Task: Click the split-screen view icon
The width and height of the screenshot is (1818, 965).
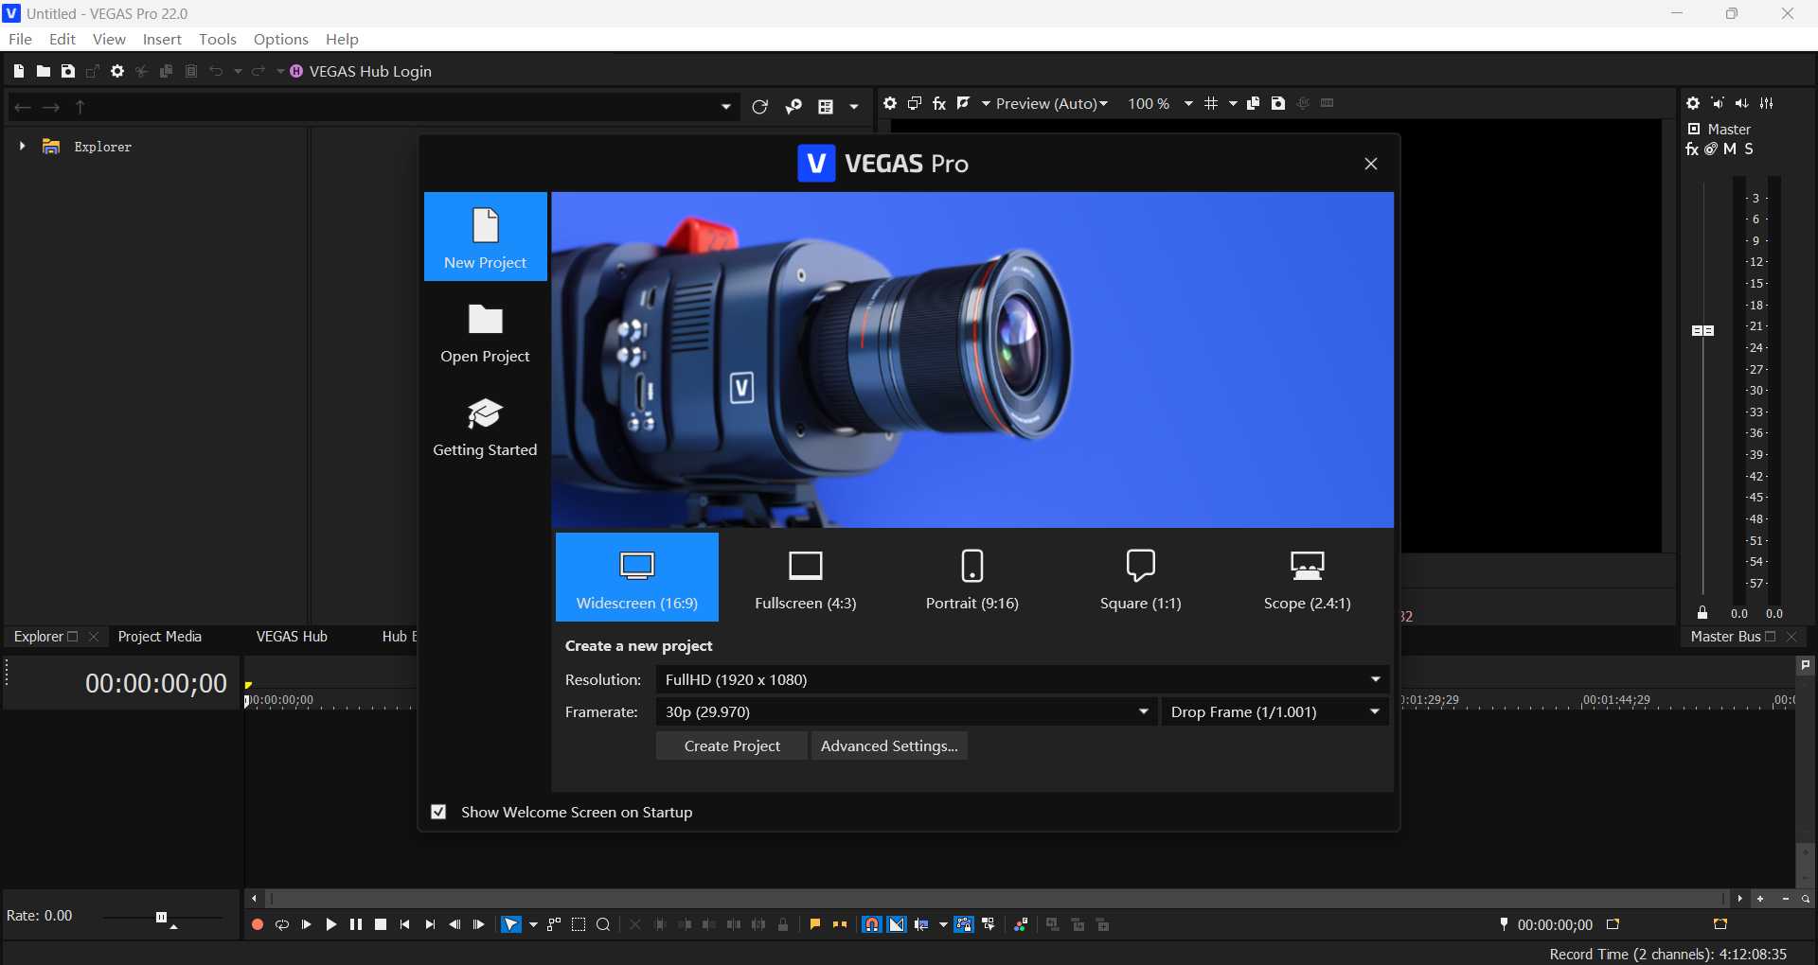Action: pyautogui.click(x=964, y=103)
